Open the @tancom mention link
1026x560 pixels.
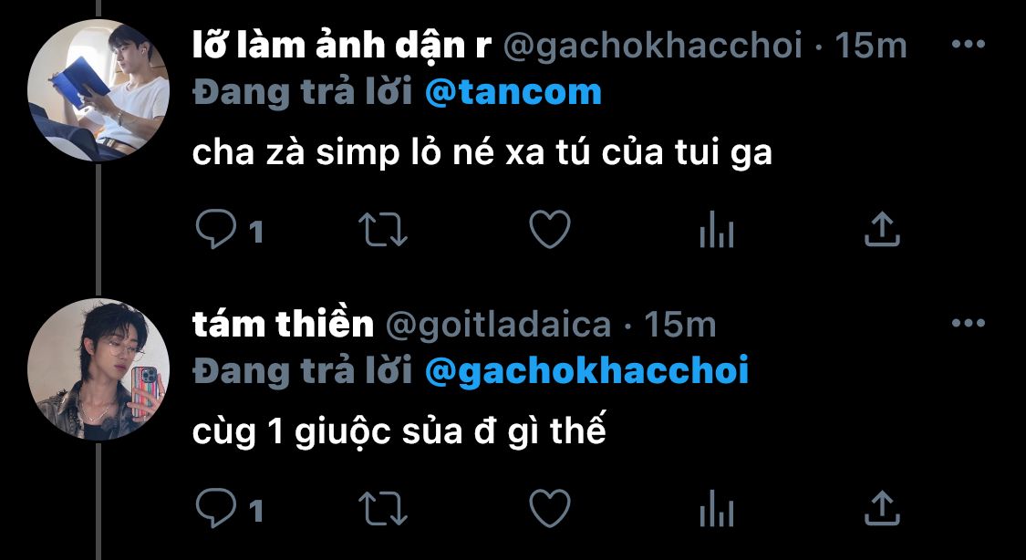513,92
